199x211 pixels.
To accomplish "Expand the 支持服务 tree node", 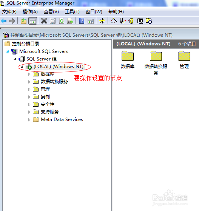I will (29, 112).
